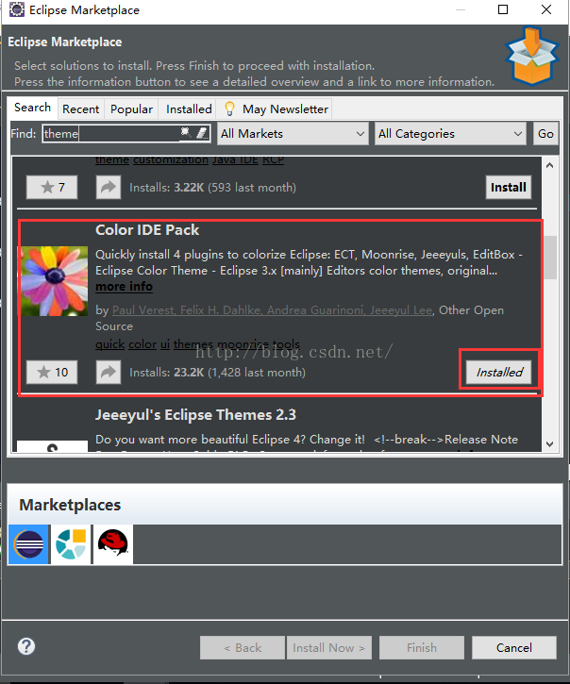Open the more info link
Viewport: 570px width, 684px height.
click(x=124, y=287)
